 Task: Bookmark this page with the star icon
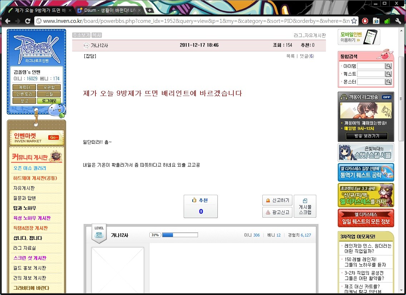coord(354,21)
